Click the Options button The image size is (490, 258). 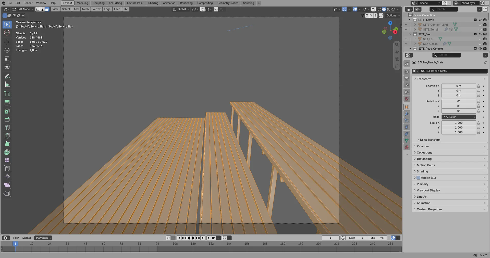coord(393,16)
